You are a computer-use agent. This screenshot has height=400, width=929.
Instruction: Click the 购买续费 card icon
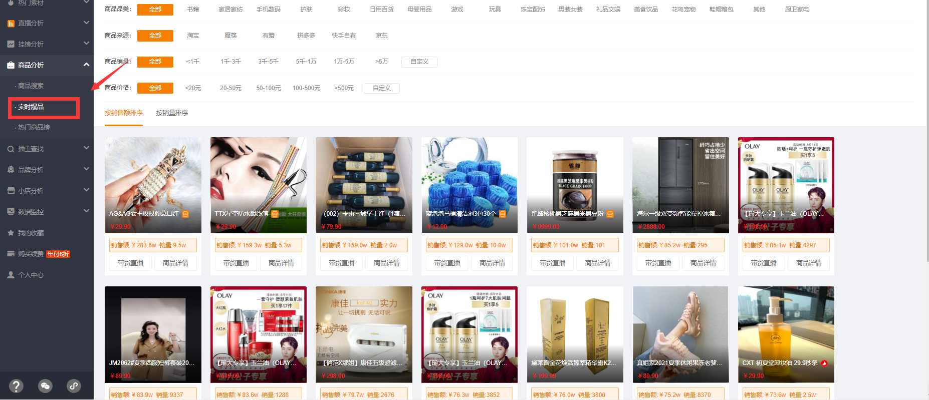click(11, 254)
